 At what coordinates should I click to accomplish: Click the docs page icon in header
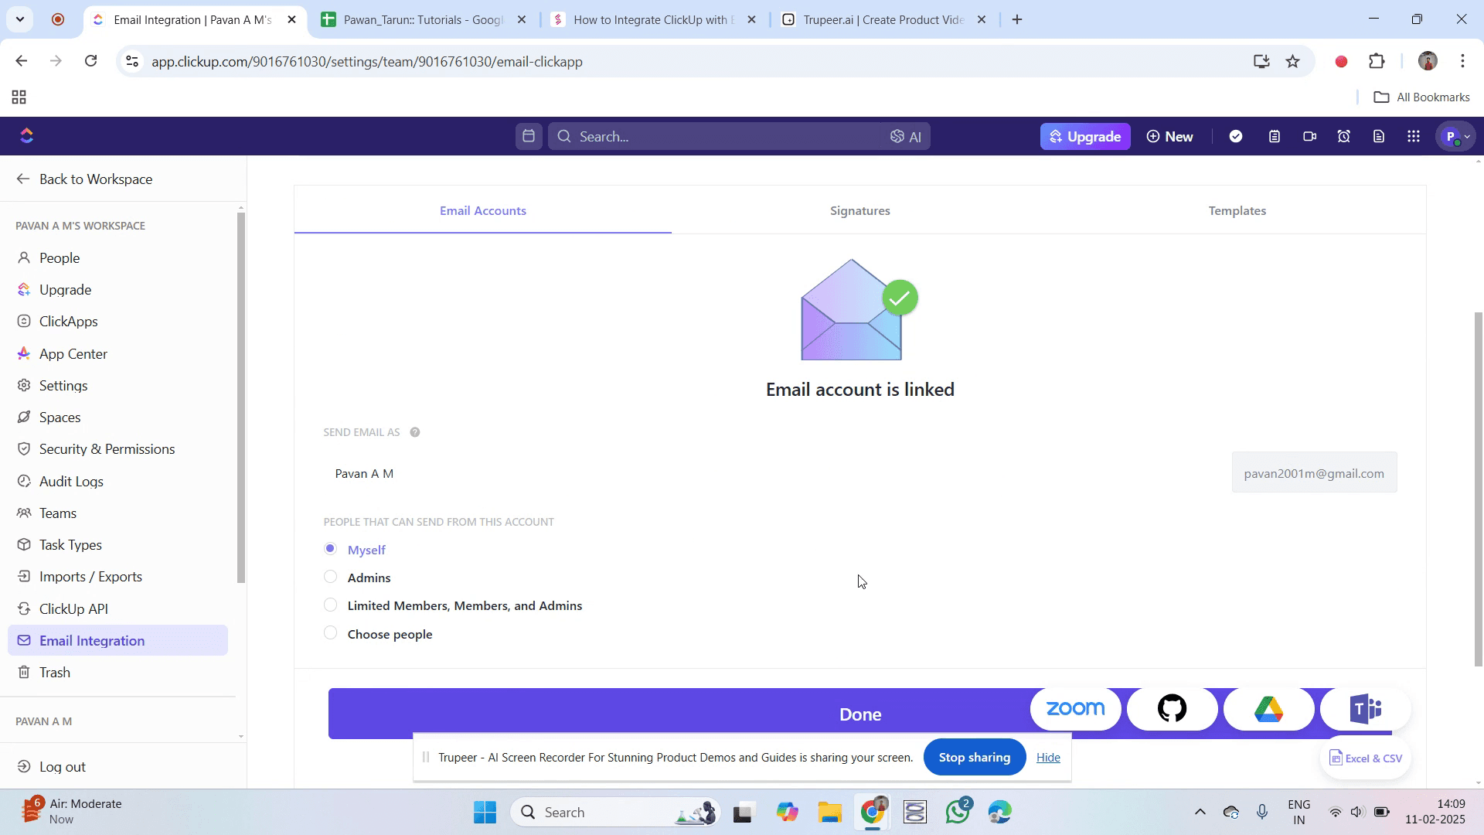[x=1379, y=136]
